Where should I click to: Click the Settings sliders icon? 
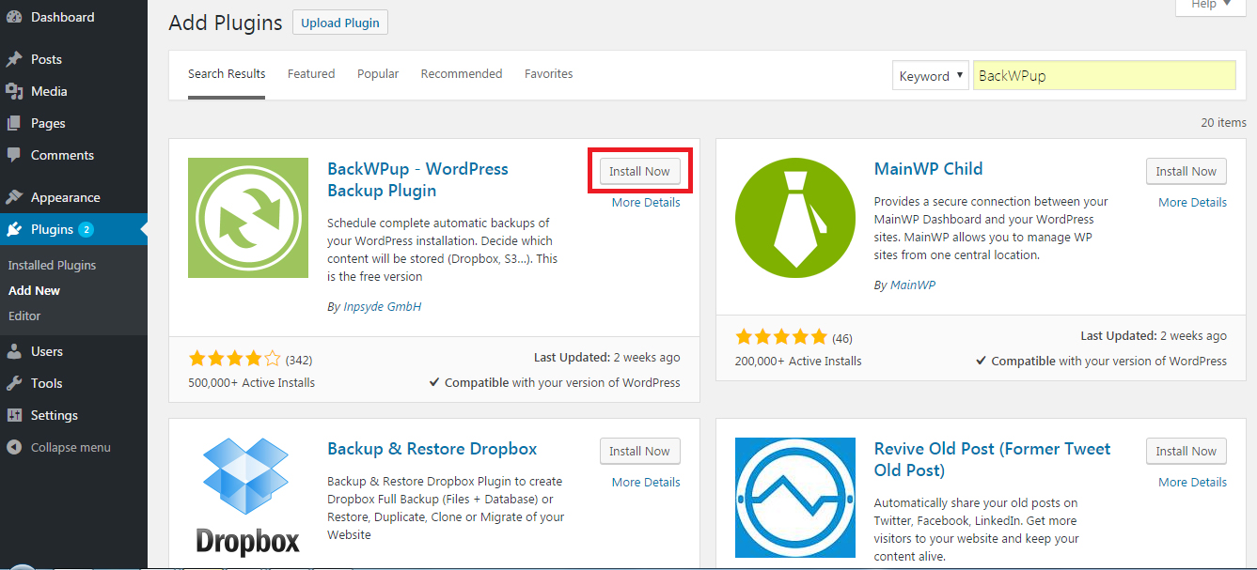14,415
